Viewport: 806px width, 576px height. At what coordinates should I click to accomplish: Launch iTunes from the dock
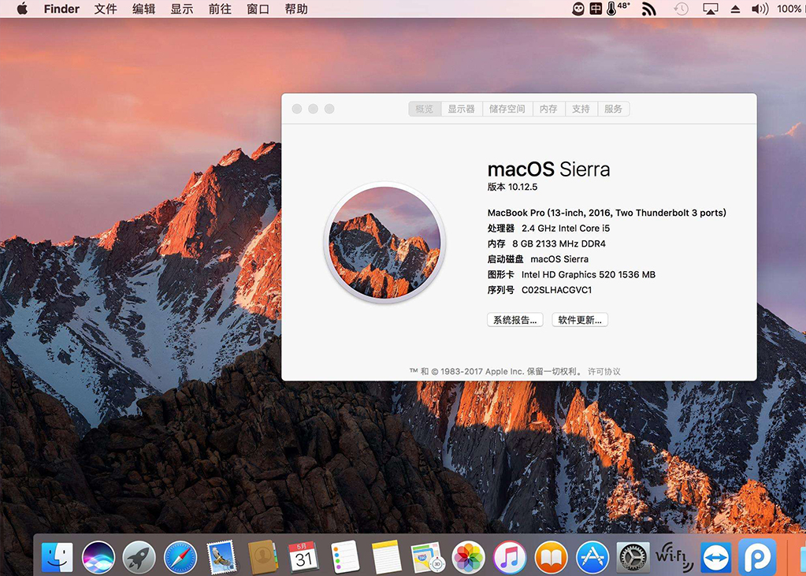point(510,558)
